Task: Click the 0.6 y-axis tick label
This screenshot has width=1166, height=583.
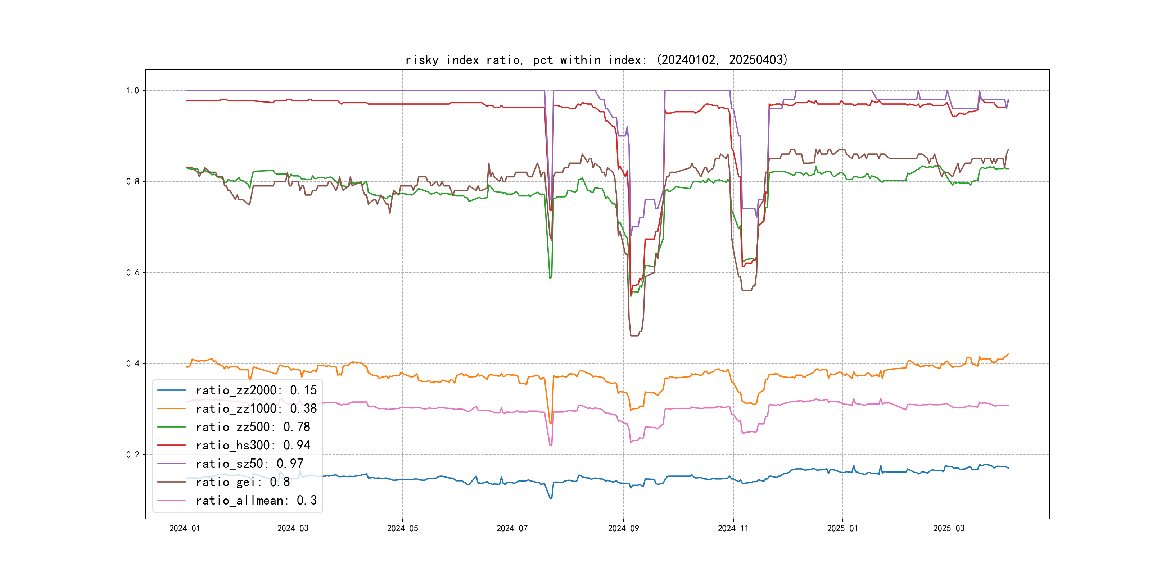Action: tap(133, 272)
